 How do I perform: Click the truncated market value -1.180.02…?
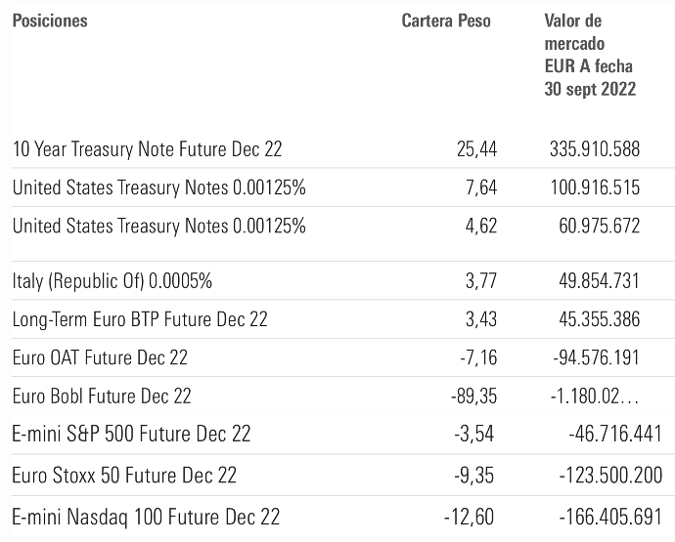pos(596,396)
